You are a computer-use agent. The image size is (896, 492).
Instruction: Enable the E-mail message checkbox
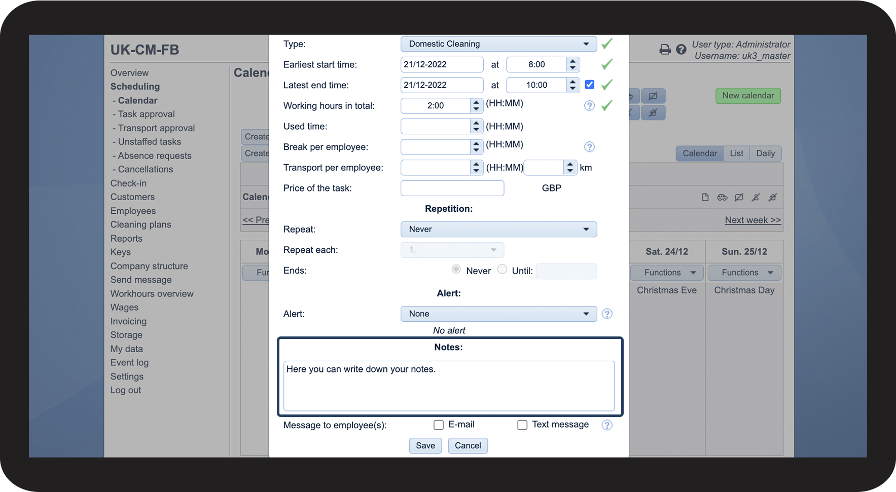click(439, 425)
